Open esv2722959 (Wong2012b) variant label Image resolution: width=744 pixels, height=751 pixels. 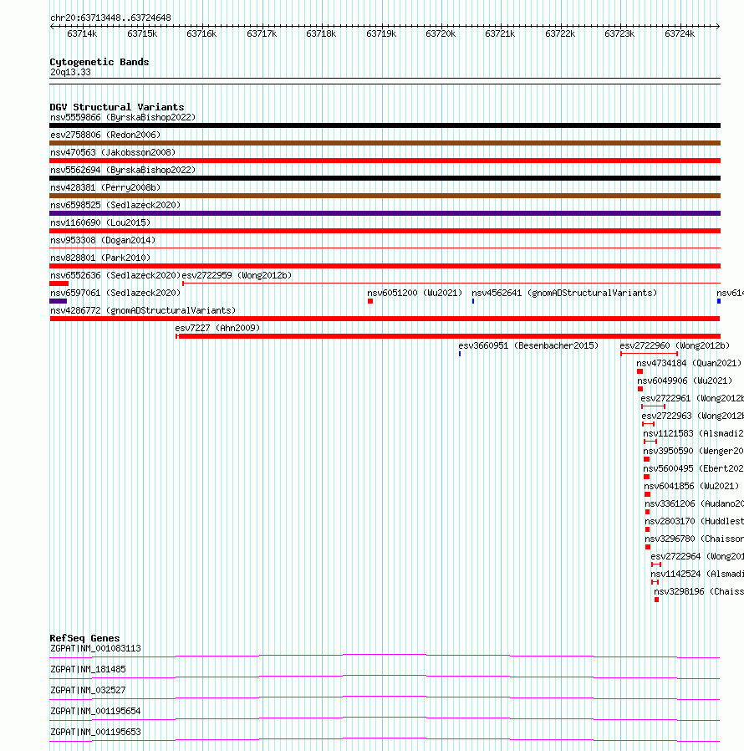click(237, 275)
